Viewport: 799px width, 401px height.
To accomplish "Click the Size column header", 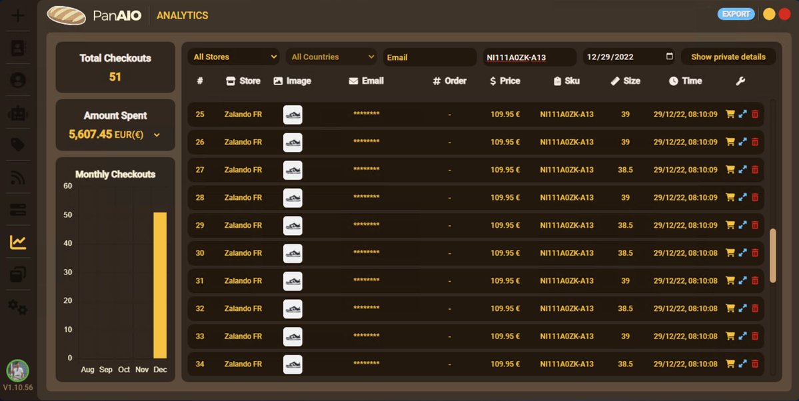I will [x=625, y=81].
